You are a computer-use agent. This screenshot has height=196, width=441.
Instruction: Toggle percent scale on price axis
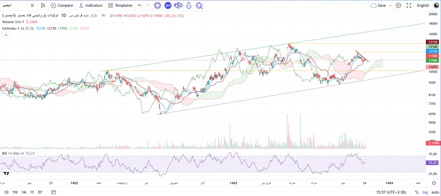click(x=417, y=192)
